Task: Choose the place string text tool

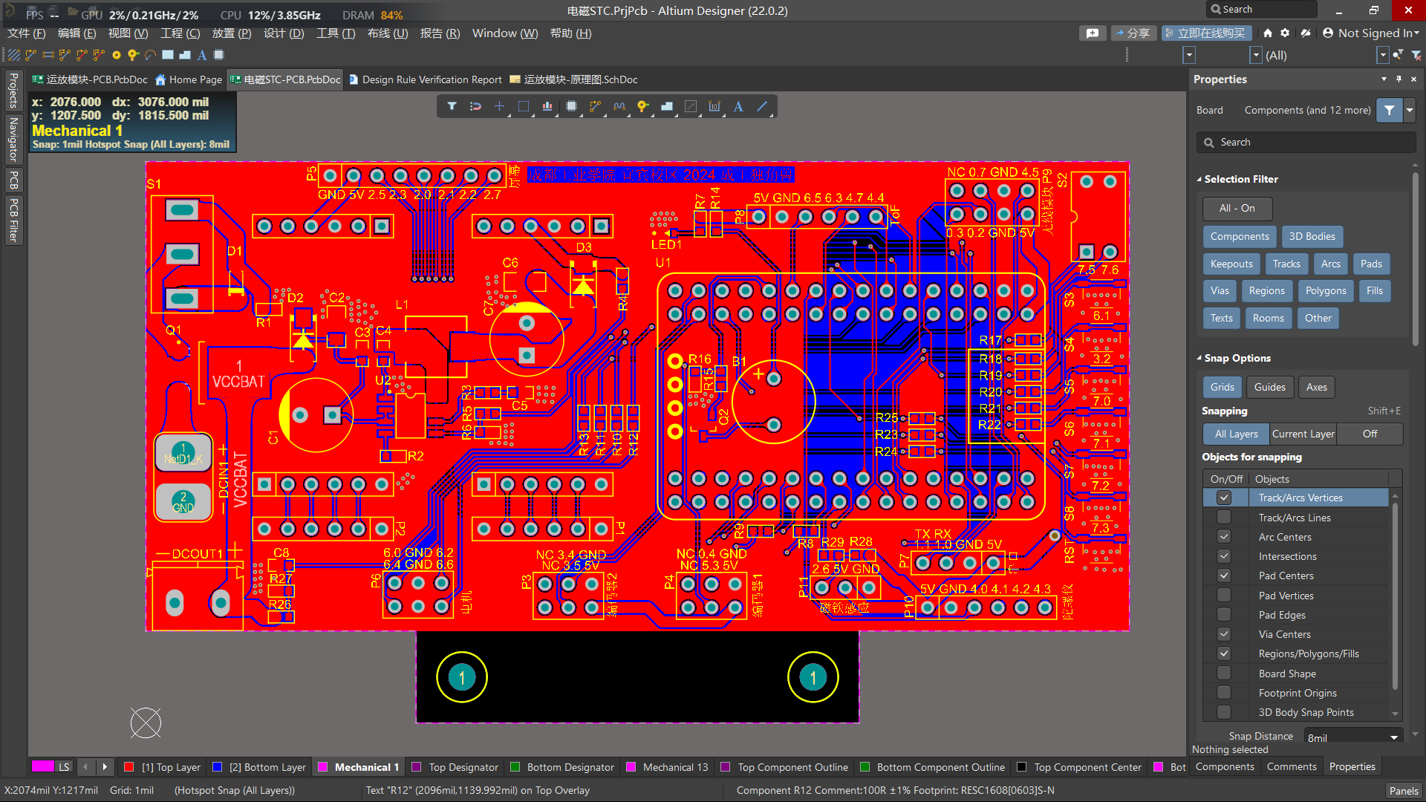Action: tap(738, 106)
